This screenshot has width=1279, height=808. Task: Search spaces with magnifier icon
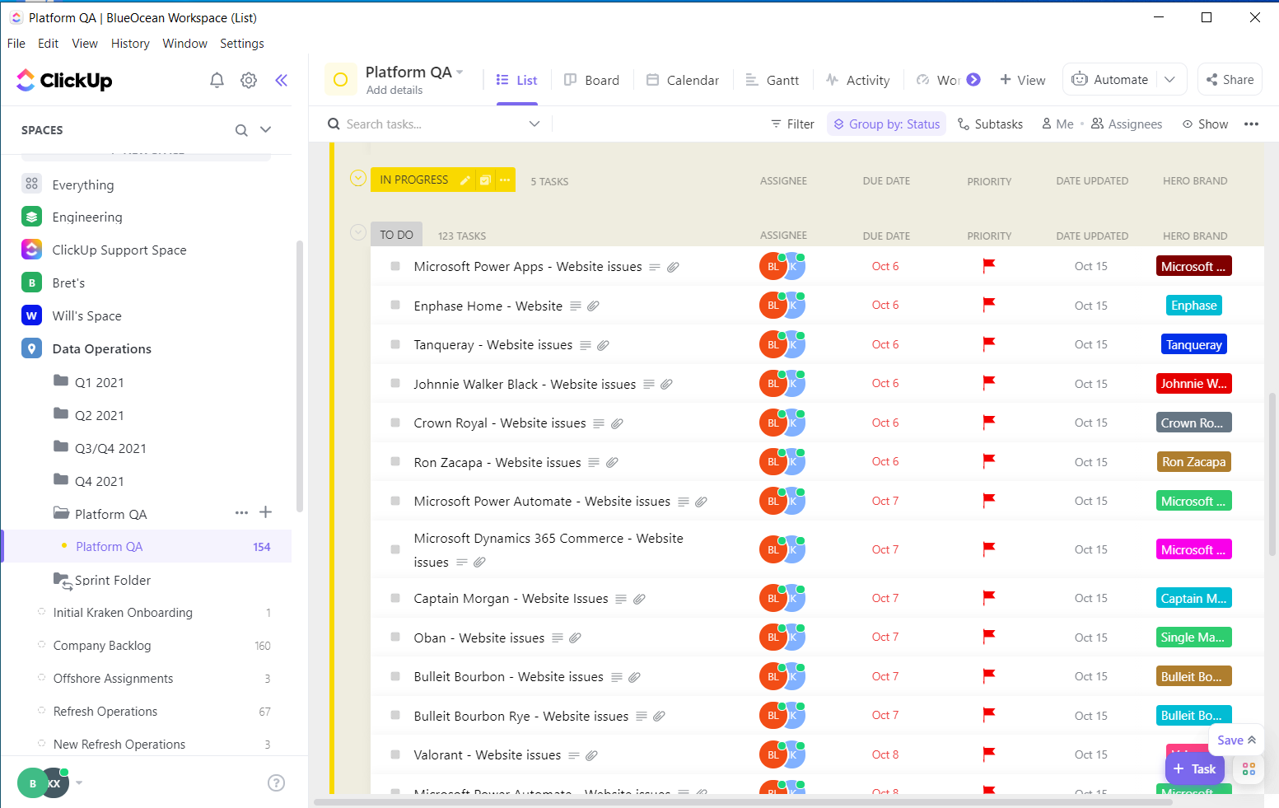241,130
